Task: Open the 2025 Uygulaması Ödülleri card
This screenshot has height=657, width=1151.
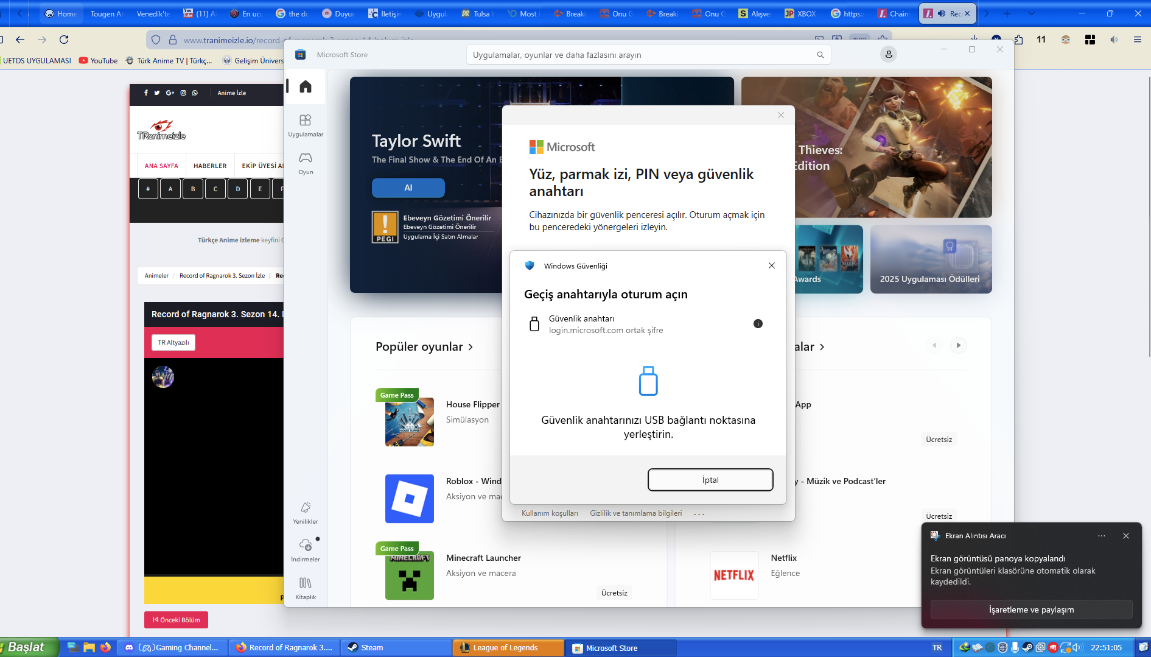Action: click(931, 259)
